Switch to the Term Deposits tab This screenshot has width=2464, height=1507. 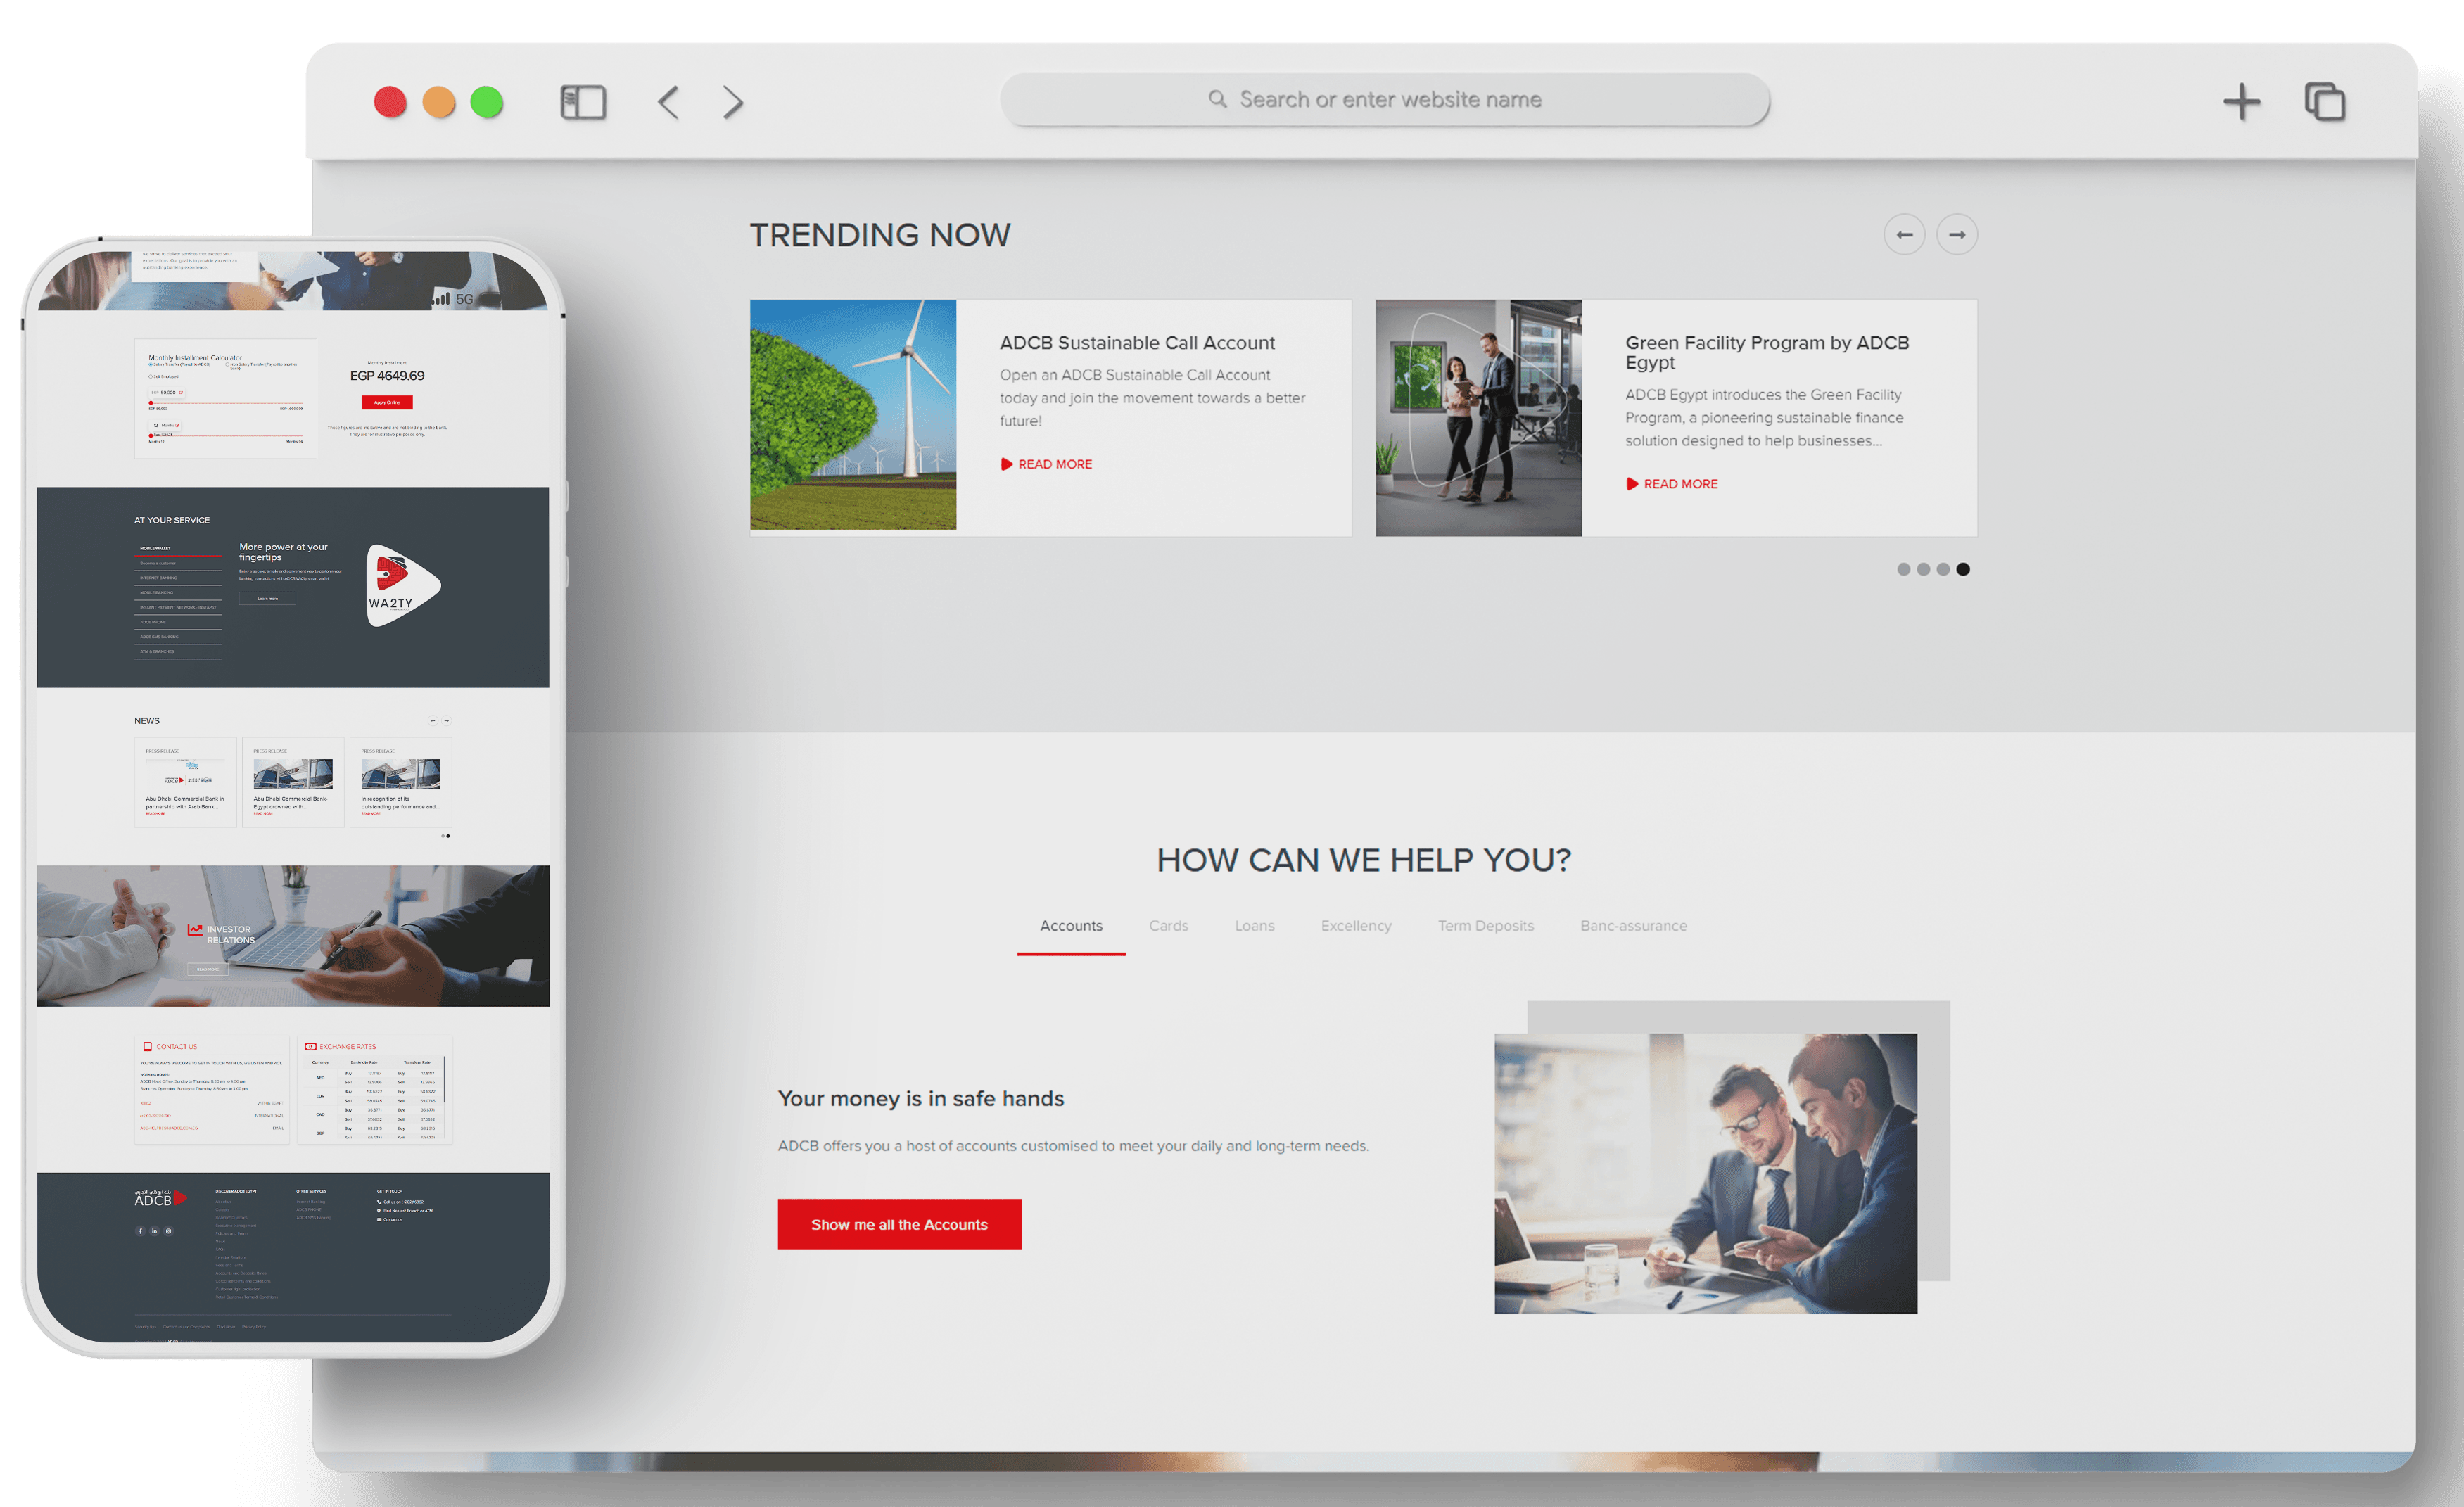click(x=1485, y=926)
